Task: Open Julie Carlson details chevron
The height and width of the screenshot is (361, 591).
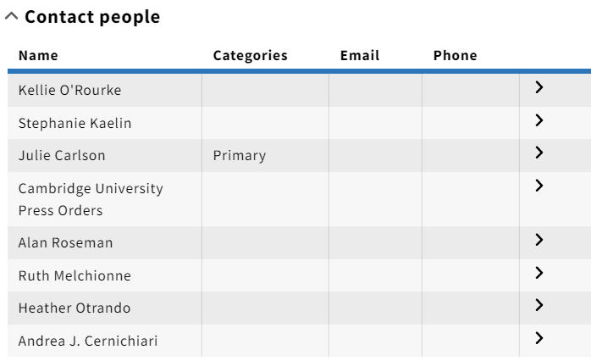Action: tap(539, 153)
